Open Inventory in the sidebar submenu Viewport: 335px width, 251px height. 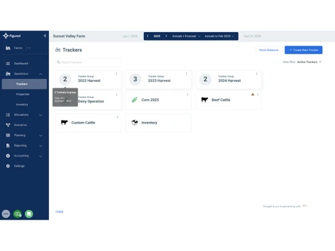coord(22,104)
